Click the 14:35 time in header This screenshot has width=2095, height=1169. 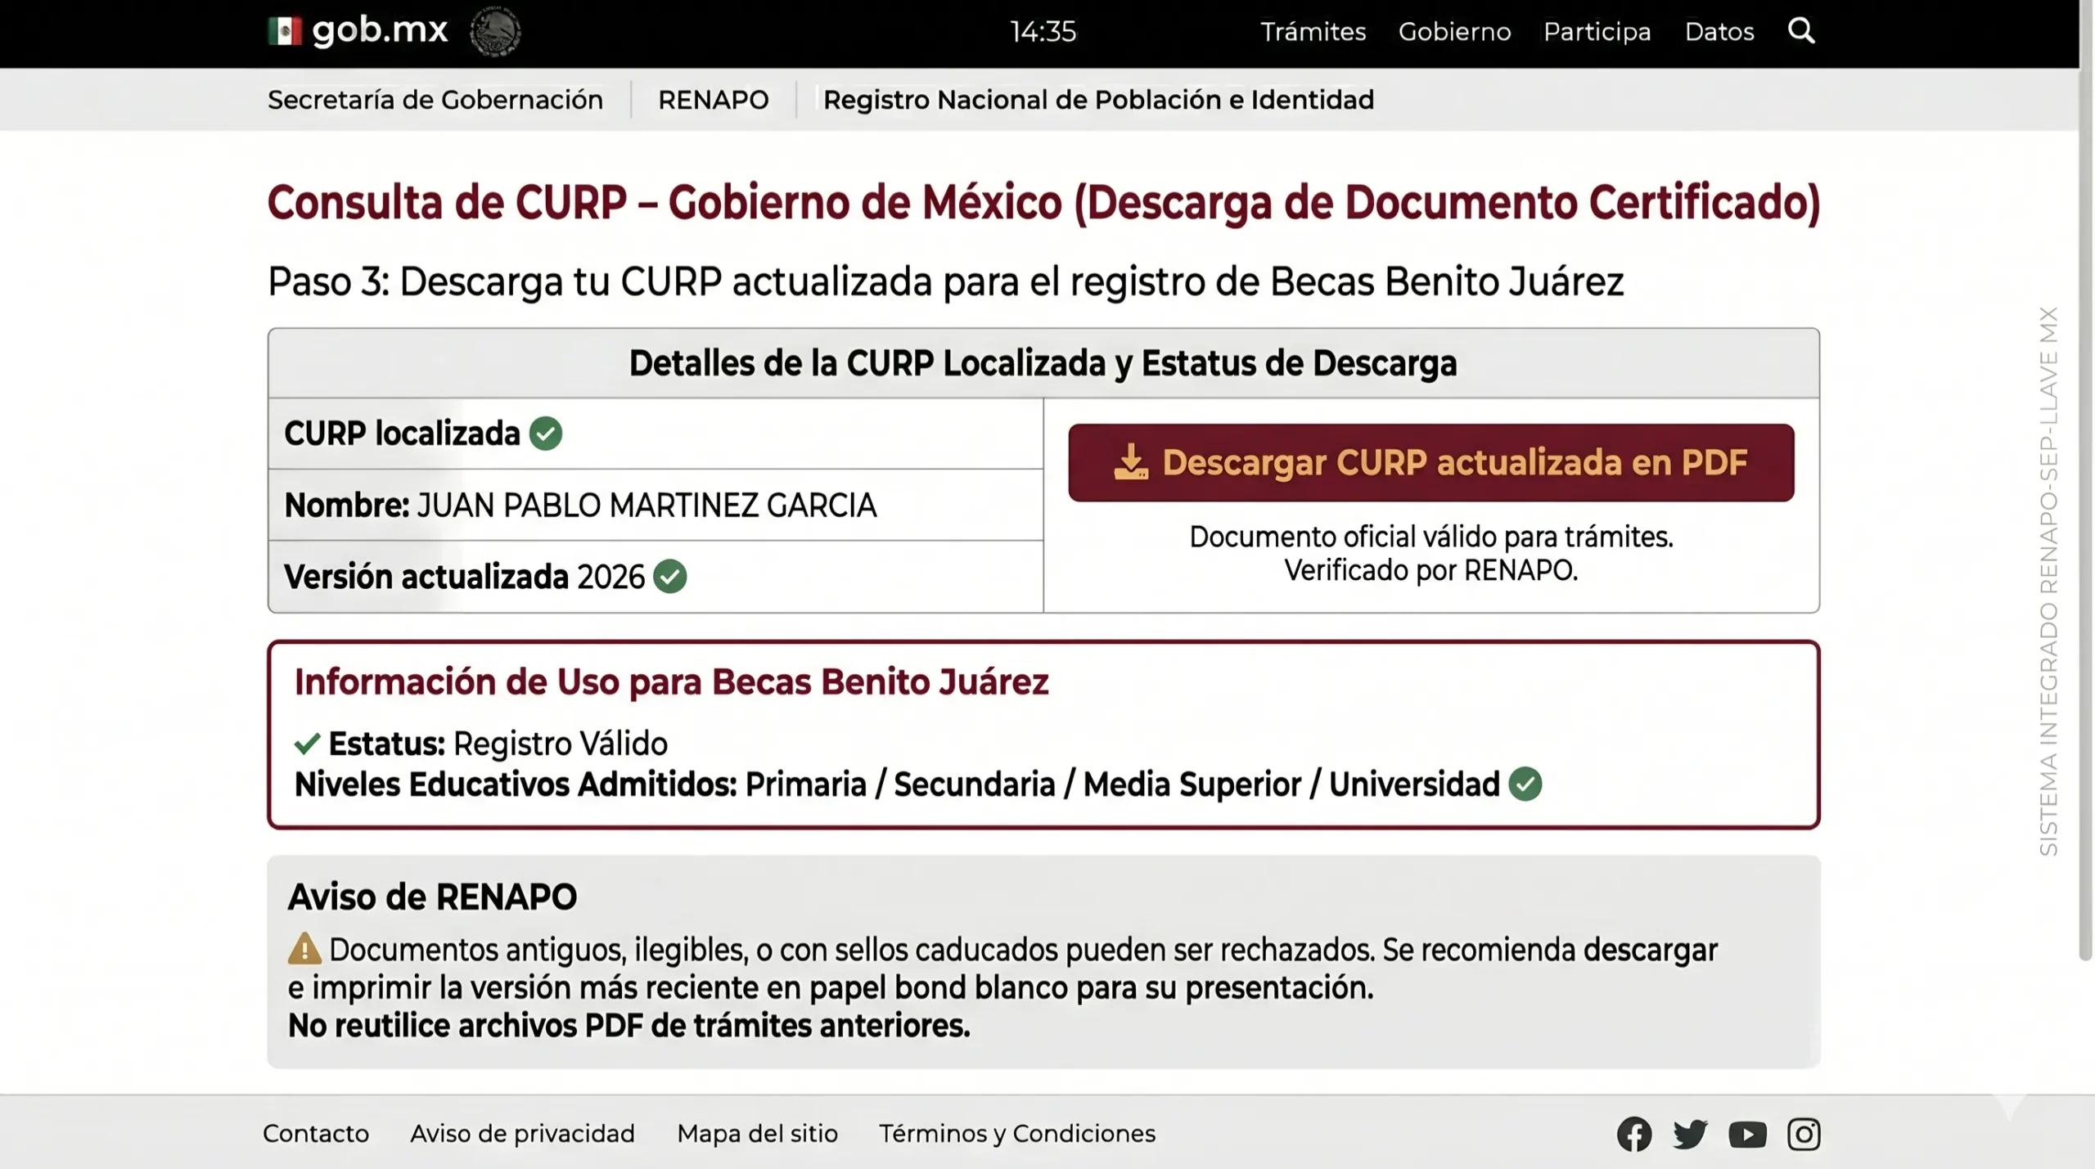[x=1043, y=32]
